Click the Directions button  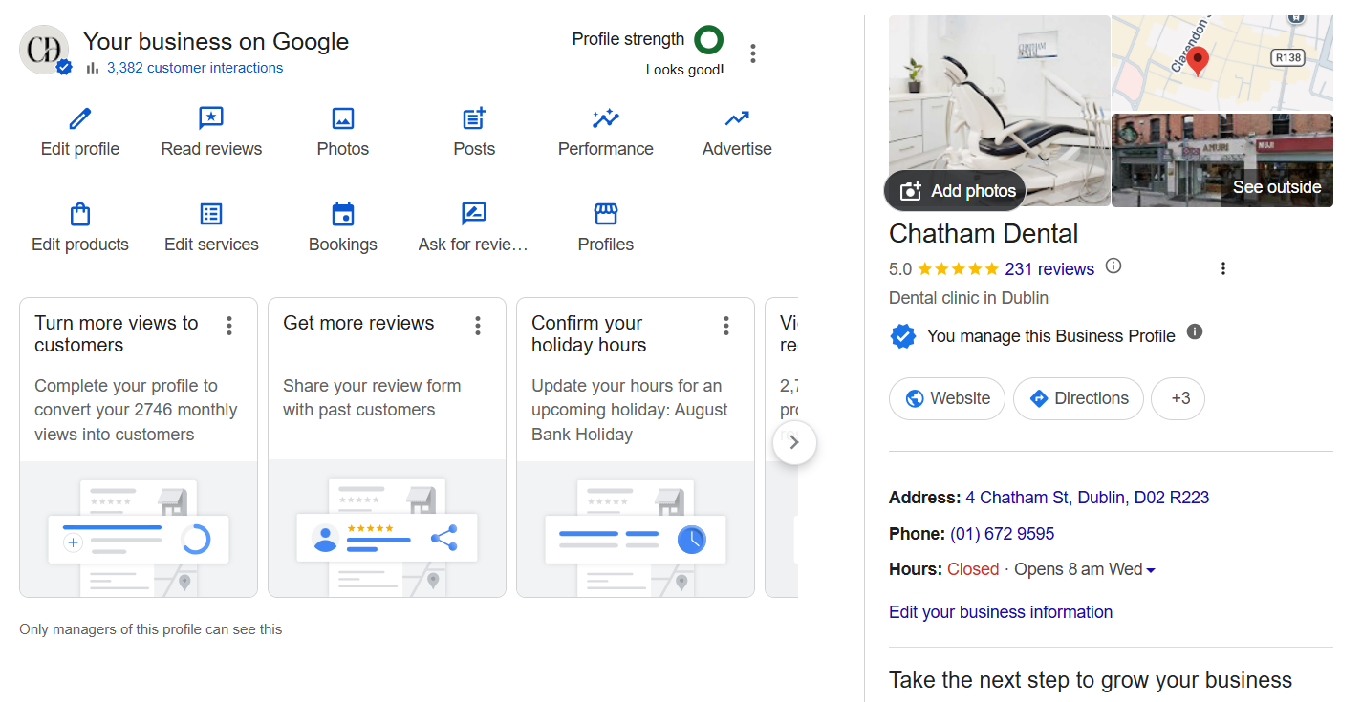pos(1078,398)
